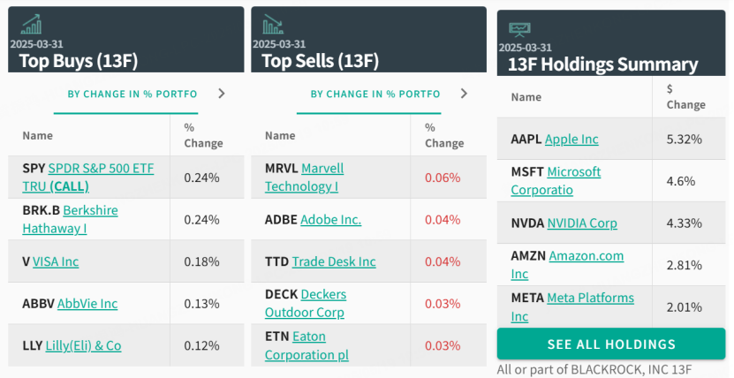Select Top Buys 'By Change in % Portfo' tab

pos(132,94)
